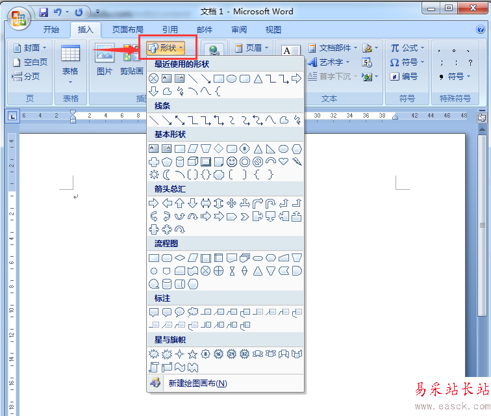Open WordArt (艺术字) dropdown
Viewport: 491px width, 416px height.
(328, 62)
